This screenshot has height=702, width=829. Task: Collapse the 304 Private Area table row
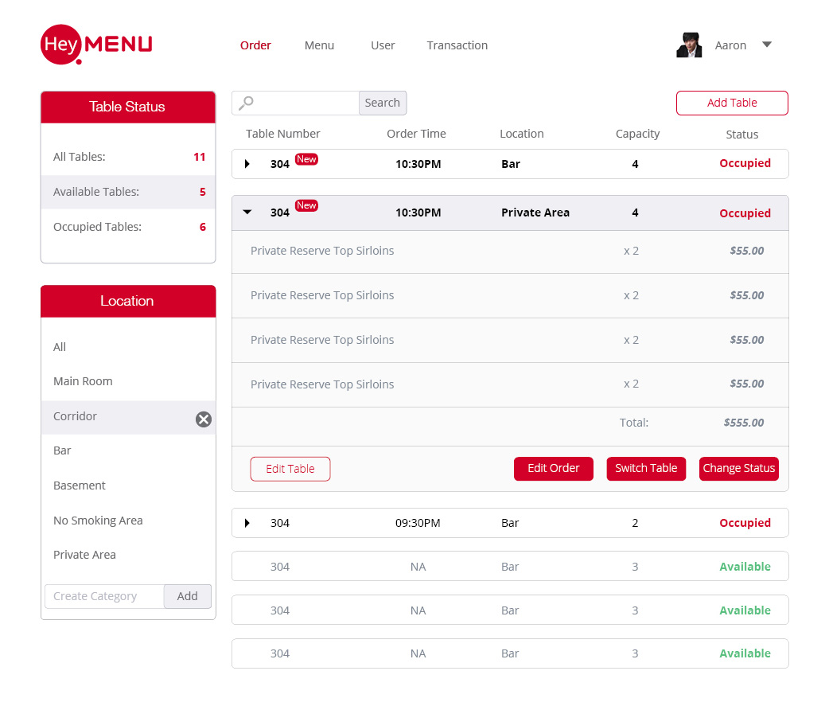tap(247, 213)
